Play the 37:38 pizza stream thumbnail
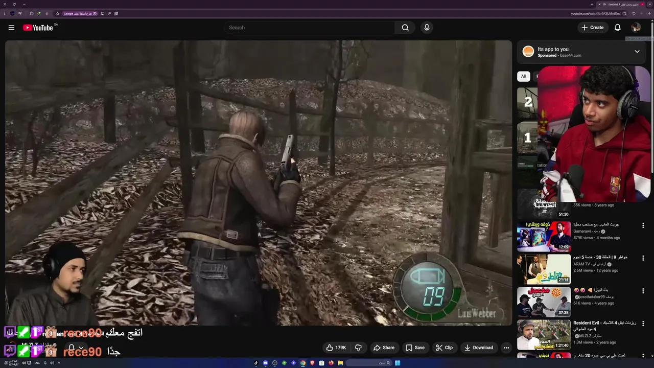The height and width of the screenshot is (368, 654). click(544, 302)
